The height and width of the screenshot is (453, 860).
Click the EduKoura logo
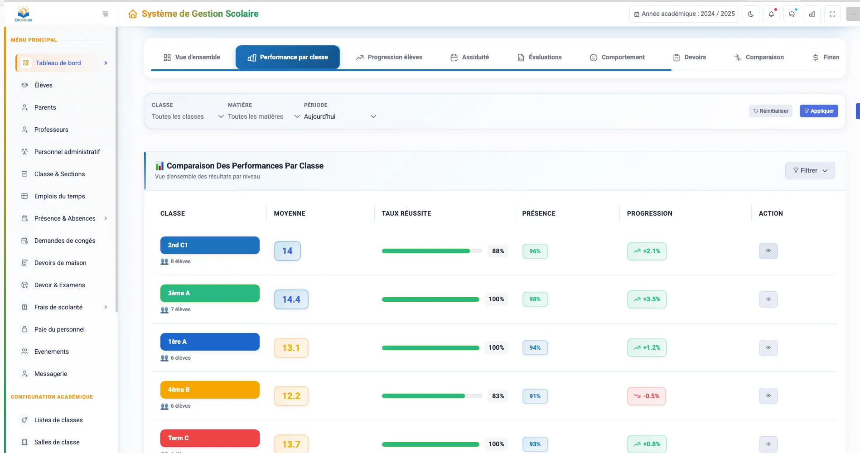pos(24,14)
